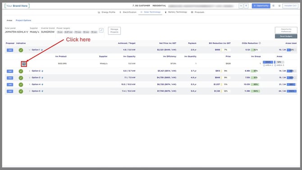Click the second square icon left of Opportunity button
This screenshot has width=302, height=170.
pos(246,6)
